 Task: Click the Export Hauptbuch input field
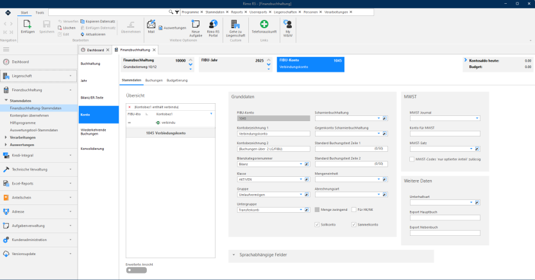pos(445,218)
